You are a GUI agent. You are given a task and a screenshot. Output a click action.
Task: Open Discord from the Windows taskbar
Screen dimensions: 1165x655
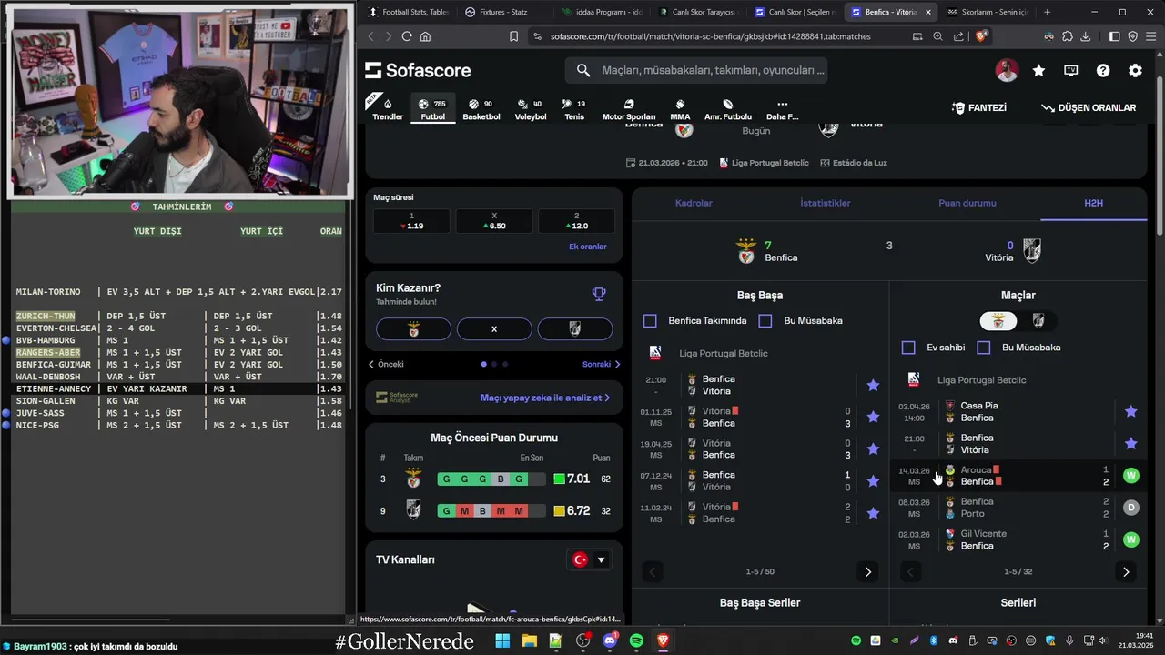pyautogui.click(x=610, y=641)
